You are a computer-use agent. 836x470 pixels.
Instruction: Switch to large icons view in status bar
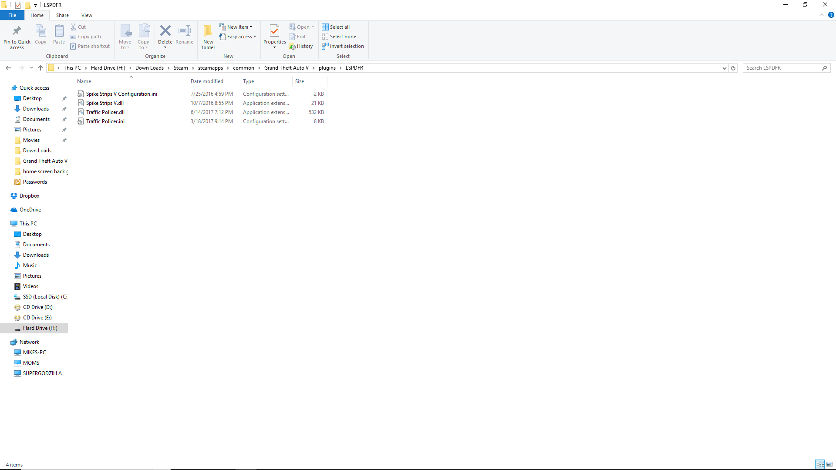(x=829, y=464)
